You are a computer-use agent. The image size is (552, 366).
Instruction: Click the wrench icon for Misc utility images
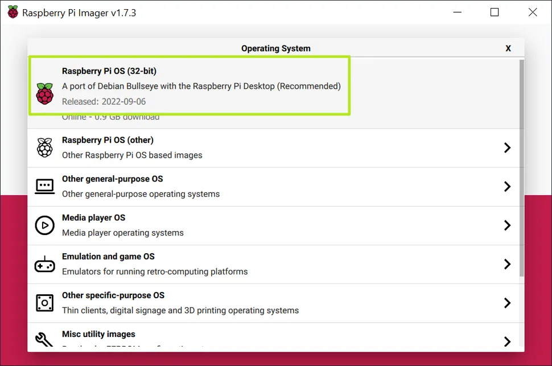click(45, 340)
